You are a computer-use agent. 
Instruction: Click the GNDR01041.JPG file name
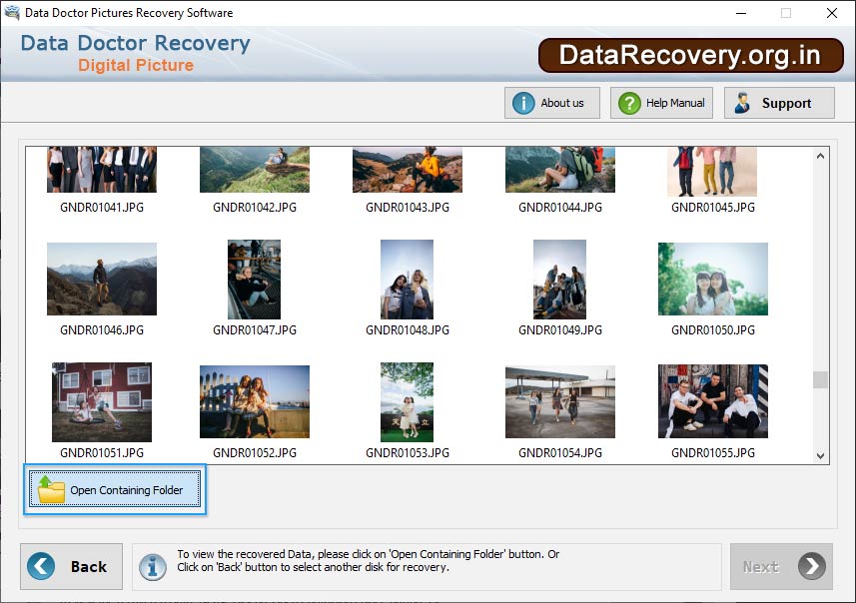coord(102,208)
